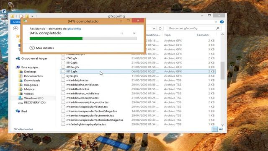
Task: Go back with the Explorer back arrow
Action: pos(15,28)
